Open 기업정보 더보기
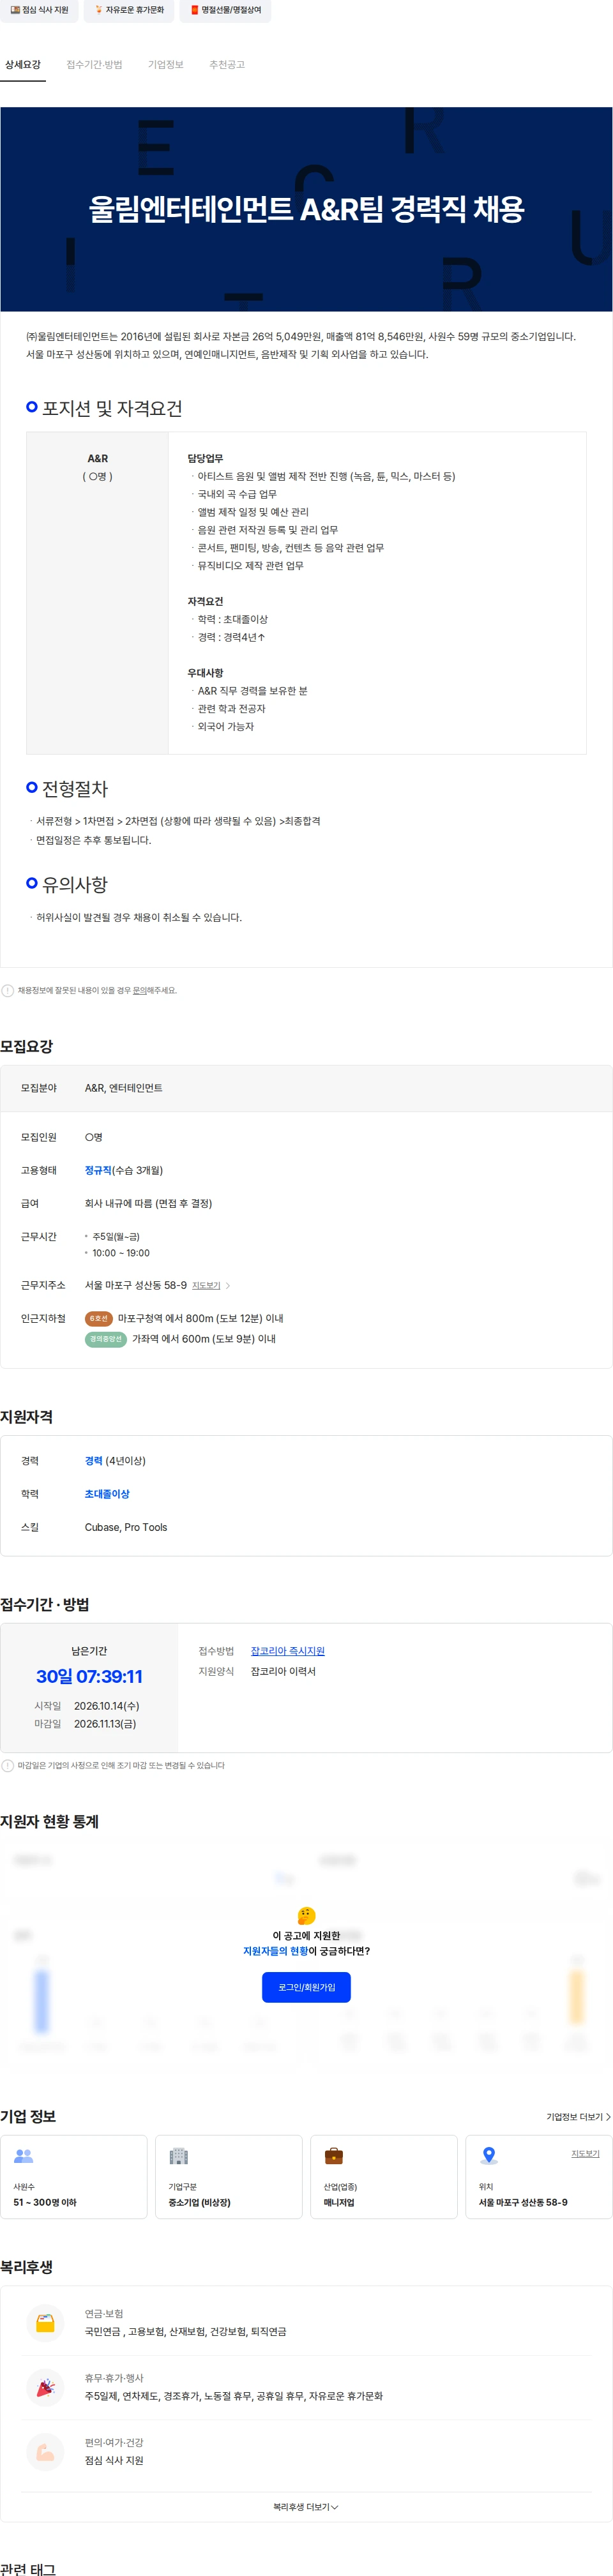This screenshot has width=613, height=2576. [578, 2117]
